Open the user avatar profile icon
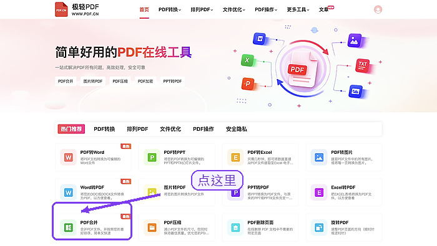 378,9
